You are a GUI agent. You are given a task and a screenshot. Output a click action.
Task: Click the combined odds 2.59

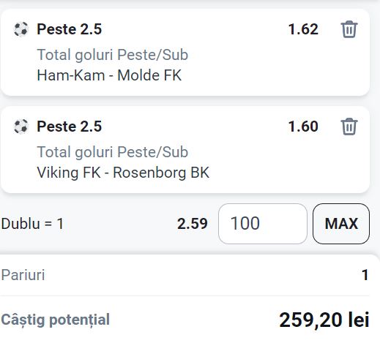pos(193,224)
